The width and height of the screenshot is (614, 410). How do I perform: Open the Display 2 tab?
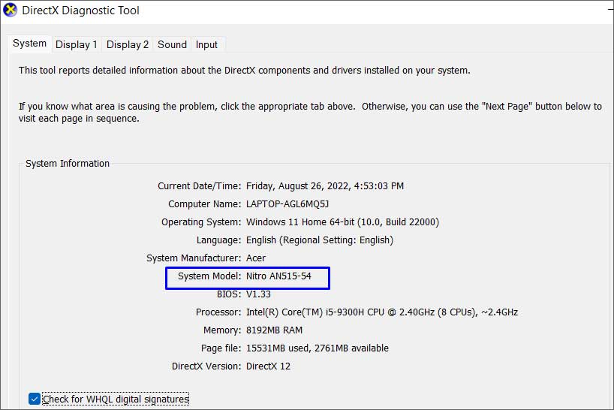click(x=128, y=44)
